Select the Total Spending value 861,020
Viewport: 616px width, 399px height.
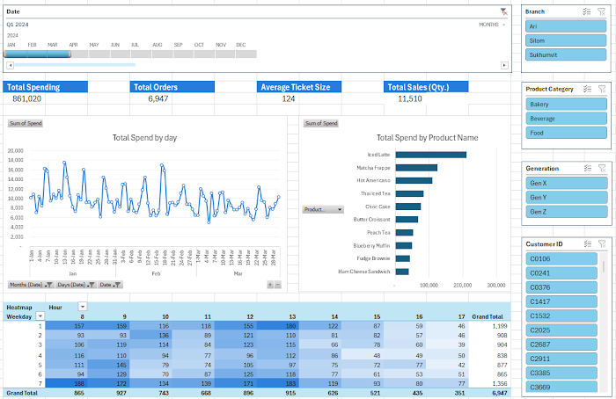(x=26, y=98)
